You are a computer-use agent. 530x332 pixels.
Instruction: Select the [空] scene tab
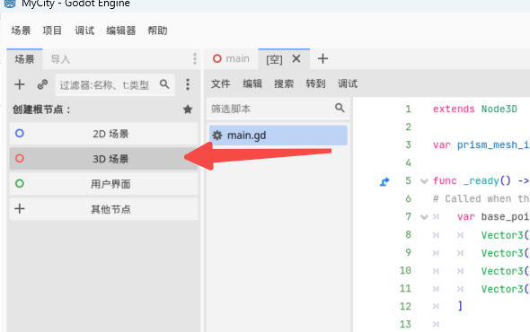tap(274, 59)
